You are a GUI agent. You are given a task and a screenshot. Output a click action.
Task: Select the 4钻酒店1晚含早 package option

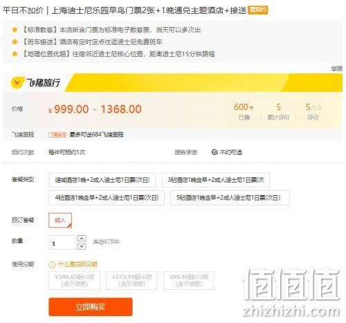click(107, 198)
